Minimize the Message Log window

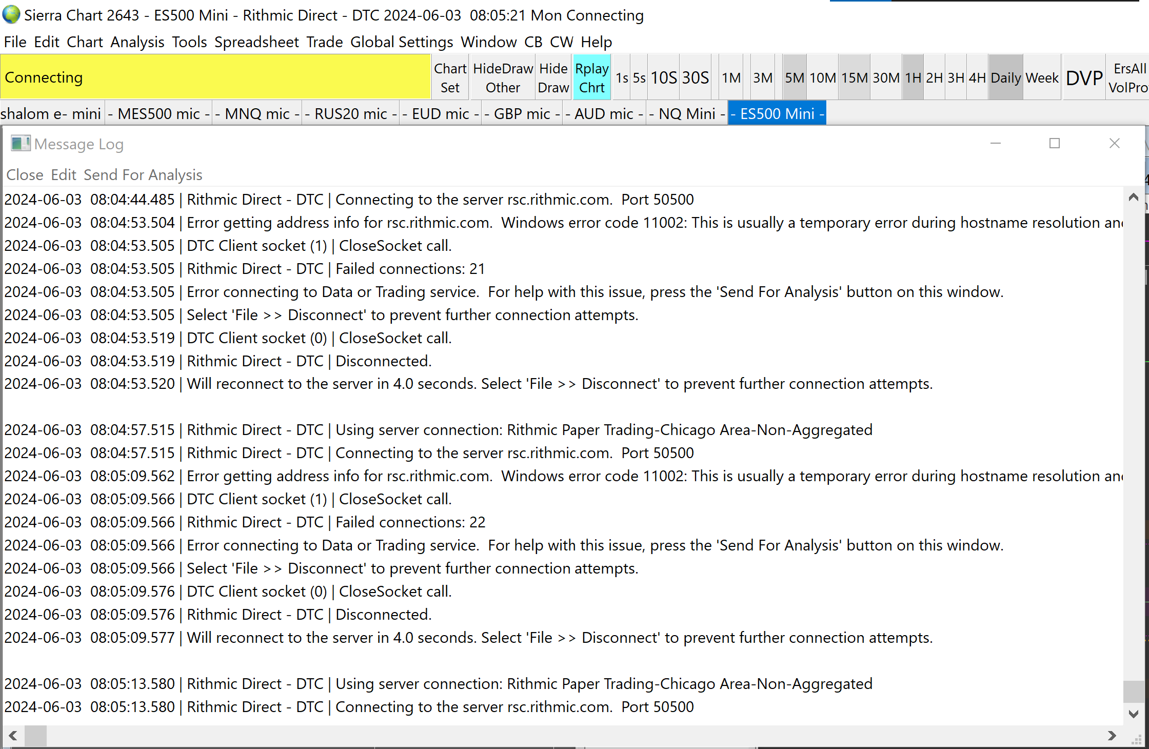995,144
